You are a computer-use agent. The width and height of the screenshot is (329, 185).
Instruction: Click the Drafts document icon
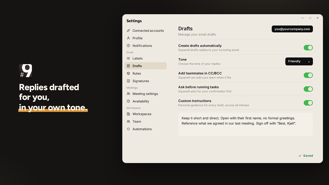(x=128, y=66)
